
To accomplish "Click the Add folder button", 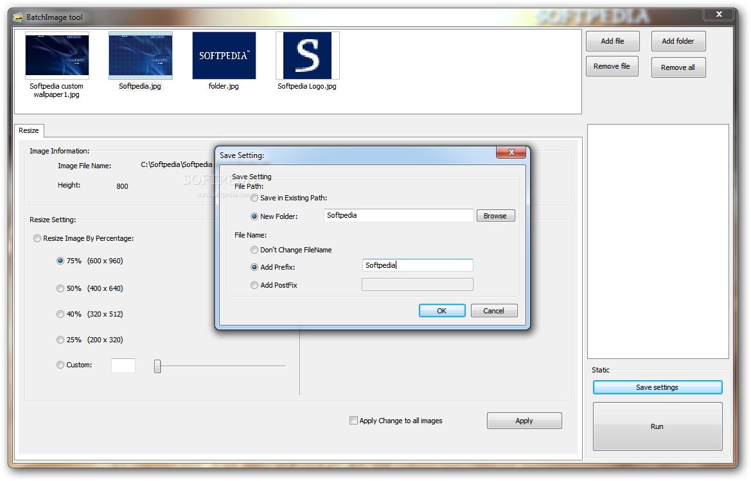I will [678, 41].
